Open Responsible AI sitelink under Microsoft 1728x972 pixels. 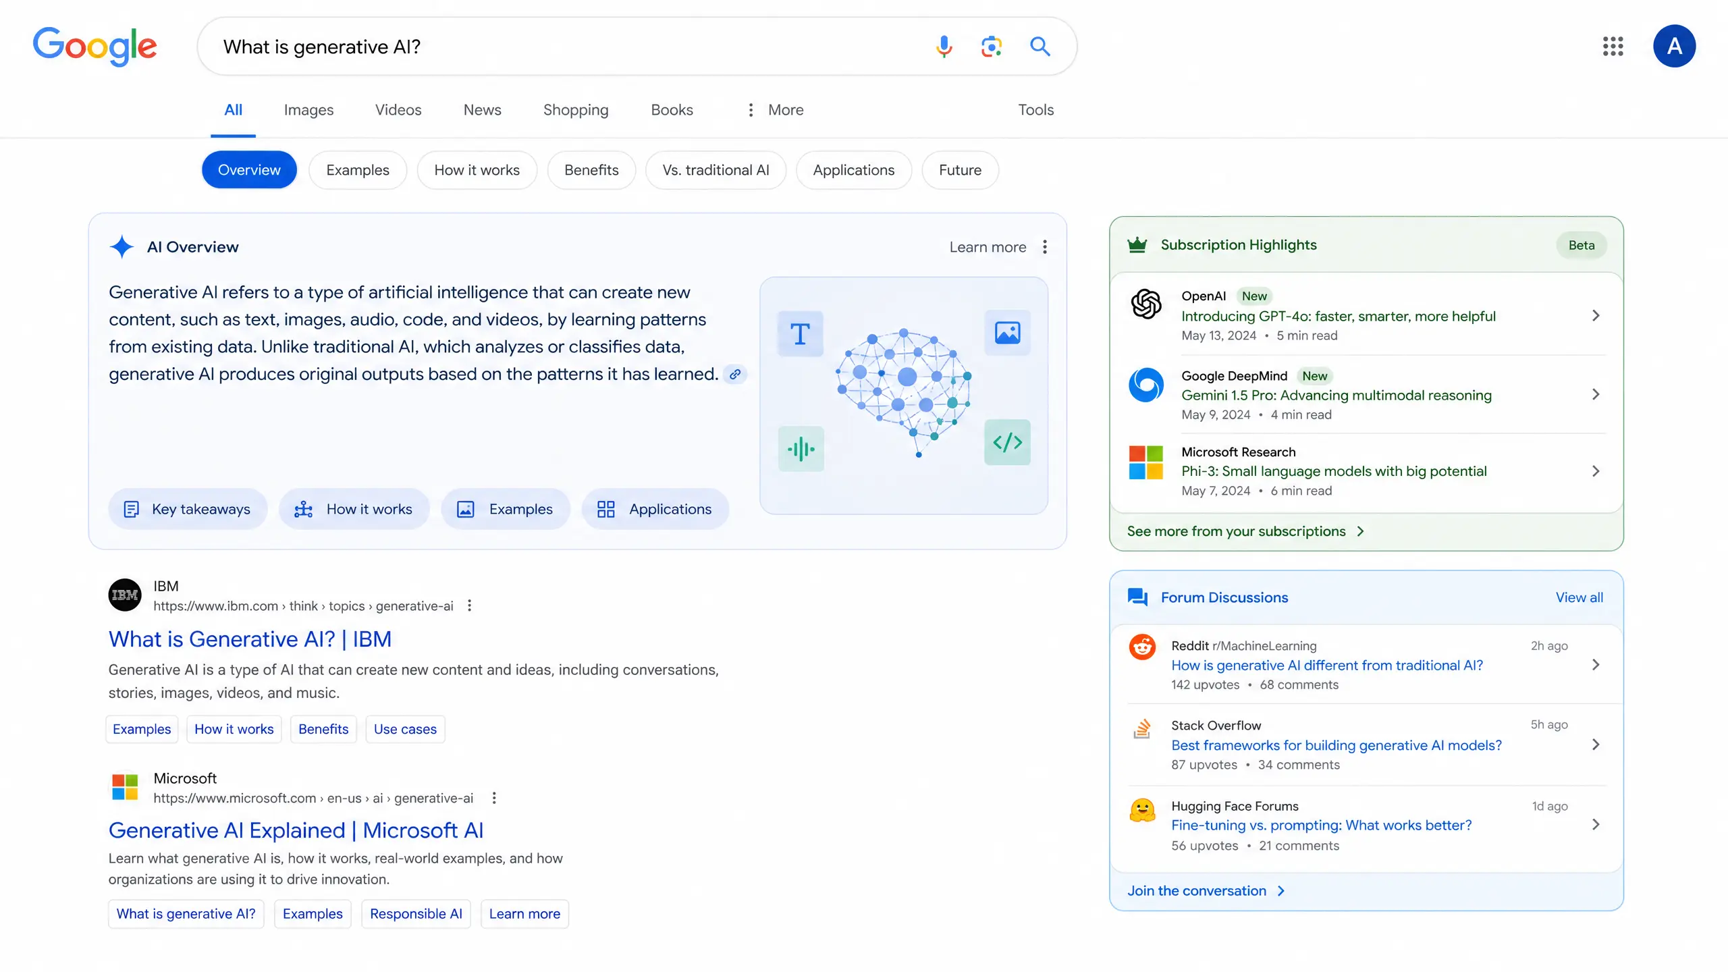point(416,914)
